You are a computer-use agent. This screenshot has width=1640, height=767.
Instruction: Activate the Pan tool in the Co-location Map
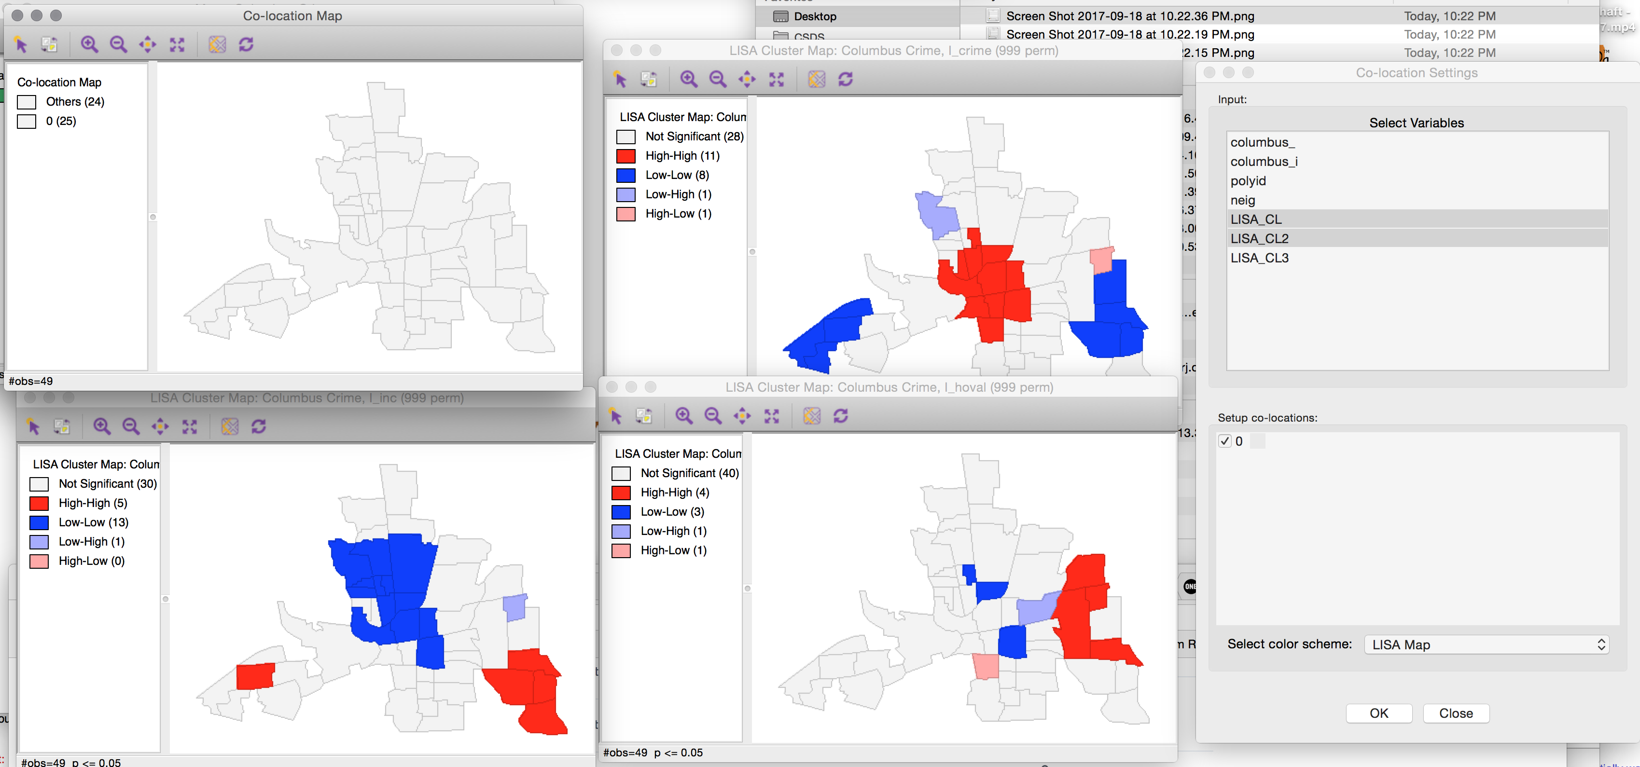[148, 44]
